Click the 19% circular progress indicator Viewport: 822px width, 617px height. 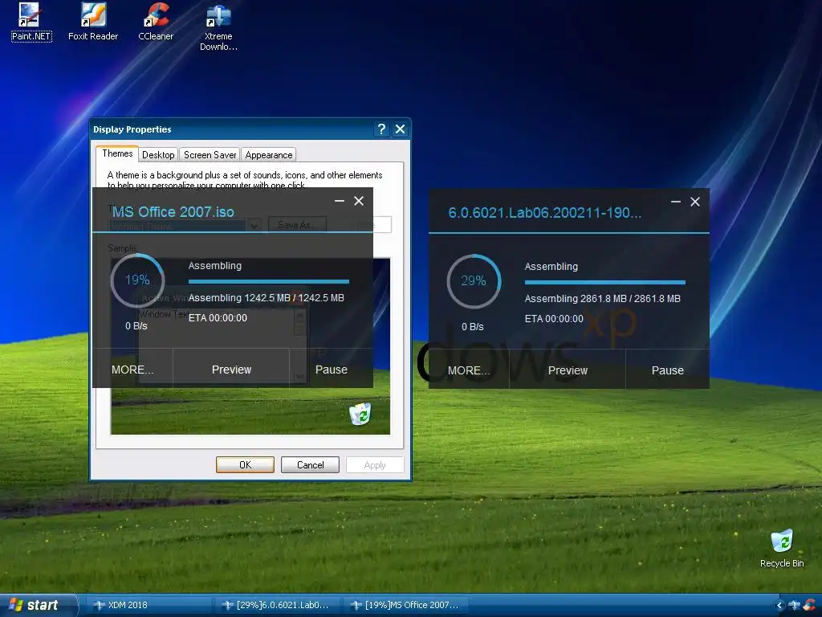[137, 280]
